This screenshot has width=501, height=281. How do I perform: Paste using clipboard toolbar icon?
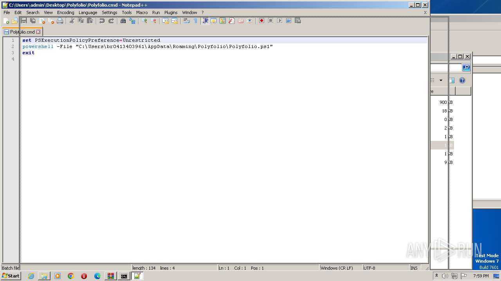90,21
